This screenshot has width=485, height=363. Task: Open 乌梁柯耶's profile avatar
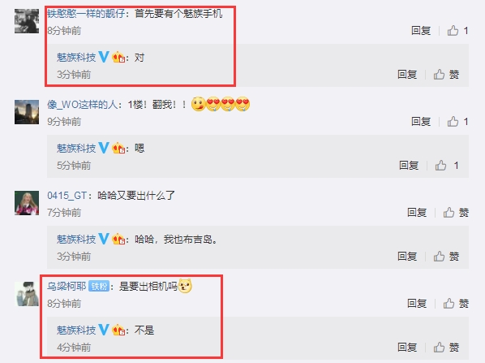point(27,294)
